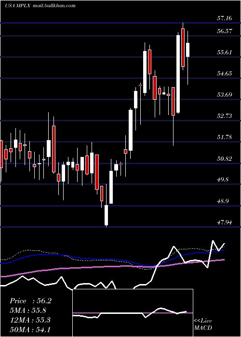Click the 50.82 price level label
Image resolution: width=241 pixels, height=337 pixels.
[224, 158]
